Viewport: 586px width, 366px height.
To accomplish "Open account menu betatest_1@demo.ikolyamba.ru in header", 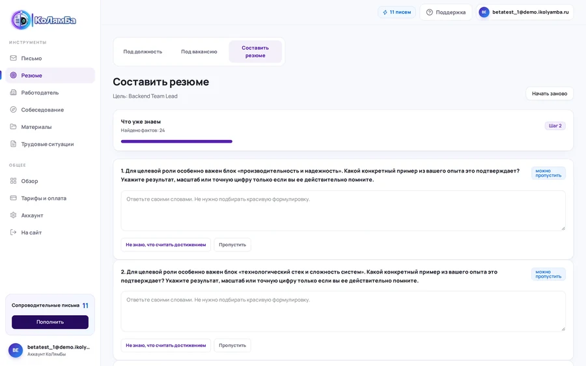I will [x=525, y=12].
